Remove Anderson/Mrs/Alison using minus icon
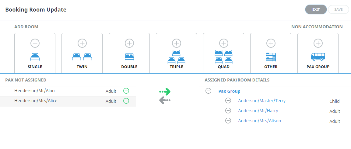This screenshot has width=351, height=149. point(228,121)
